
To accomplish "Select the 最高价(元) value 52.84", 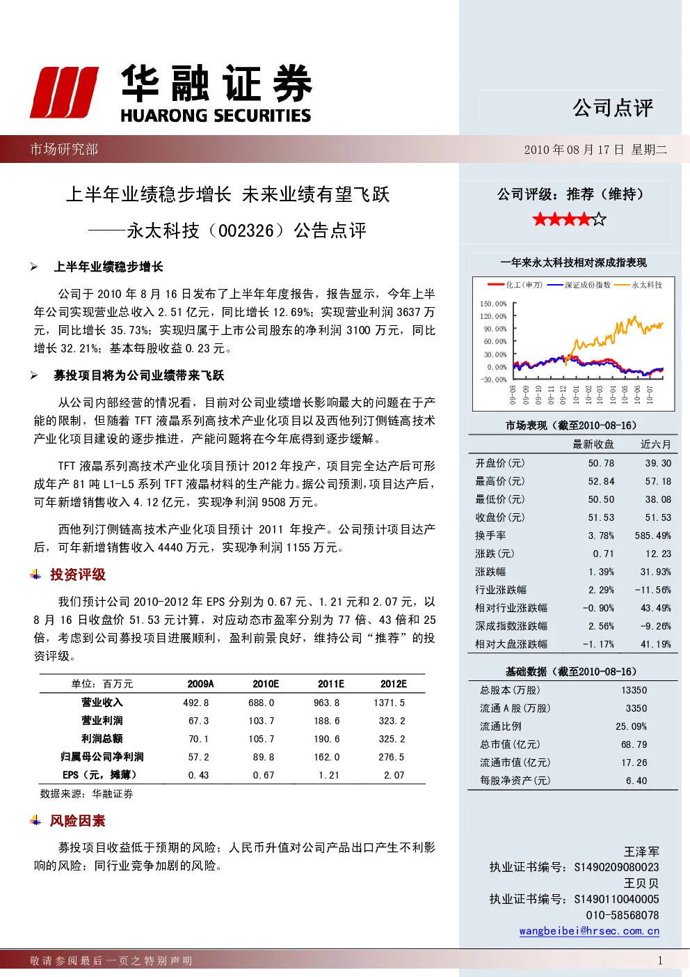I will pos(601,481).
